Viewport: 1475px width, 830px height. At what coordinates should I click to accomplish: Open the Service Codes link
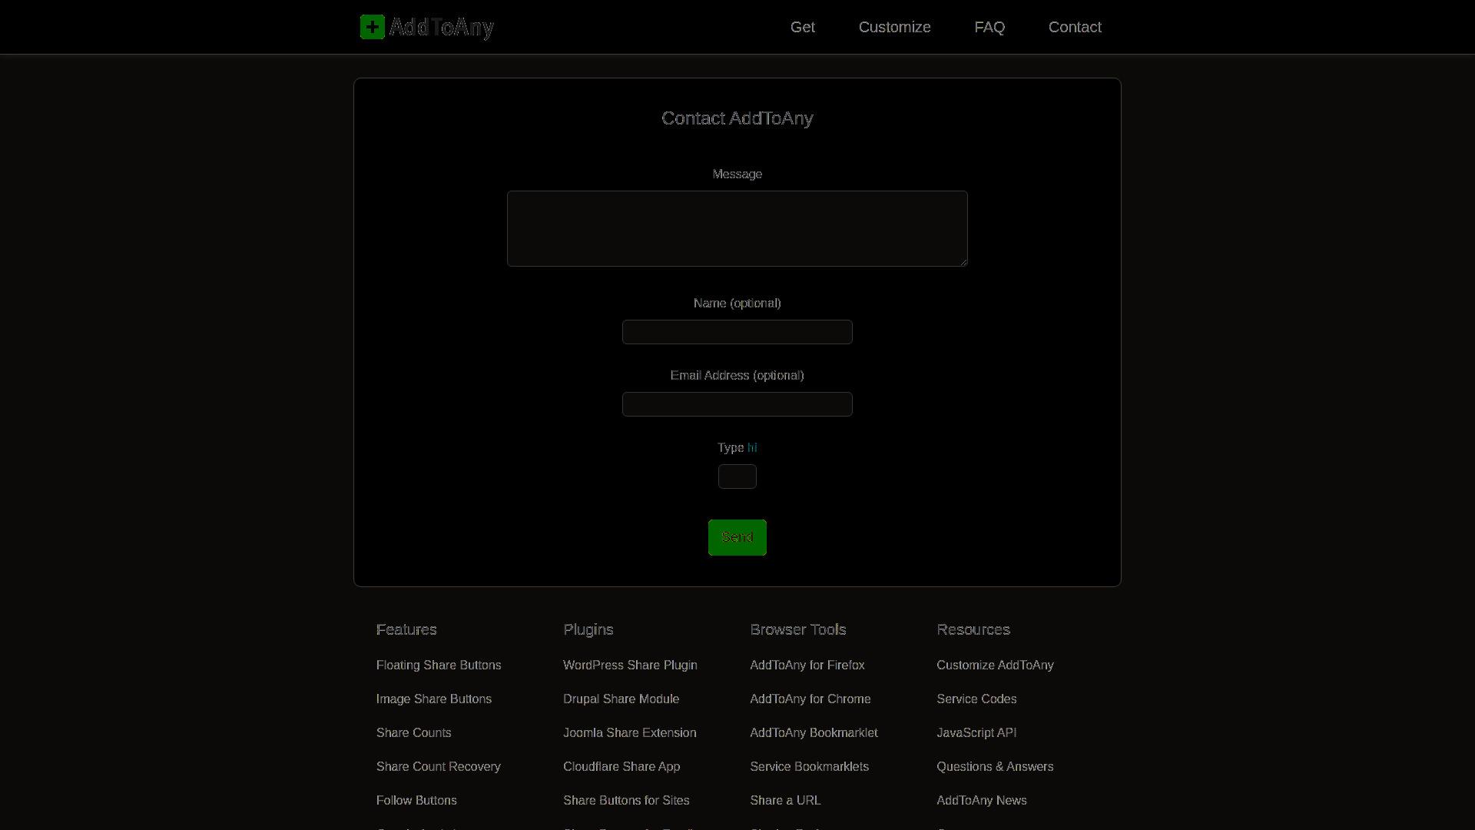click(x=976, y=699)
